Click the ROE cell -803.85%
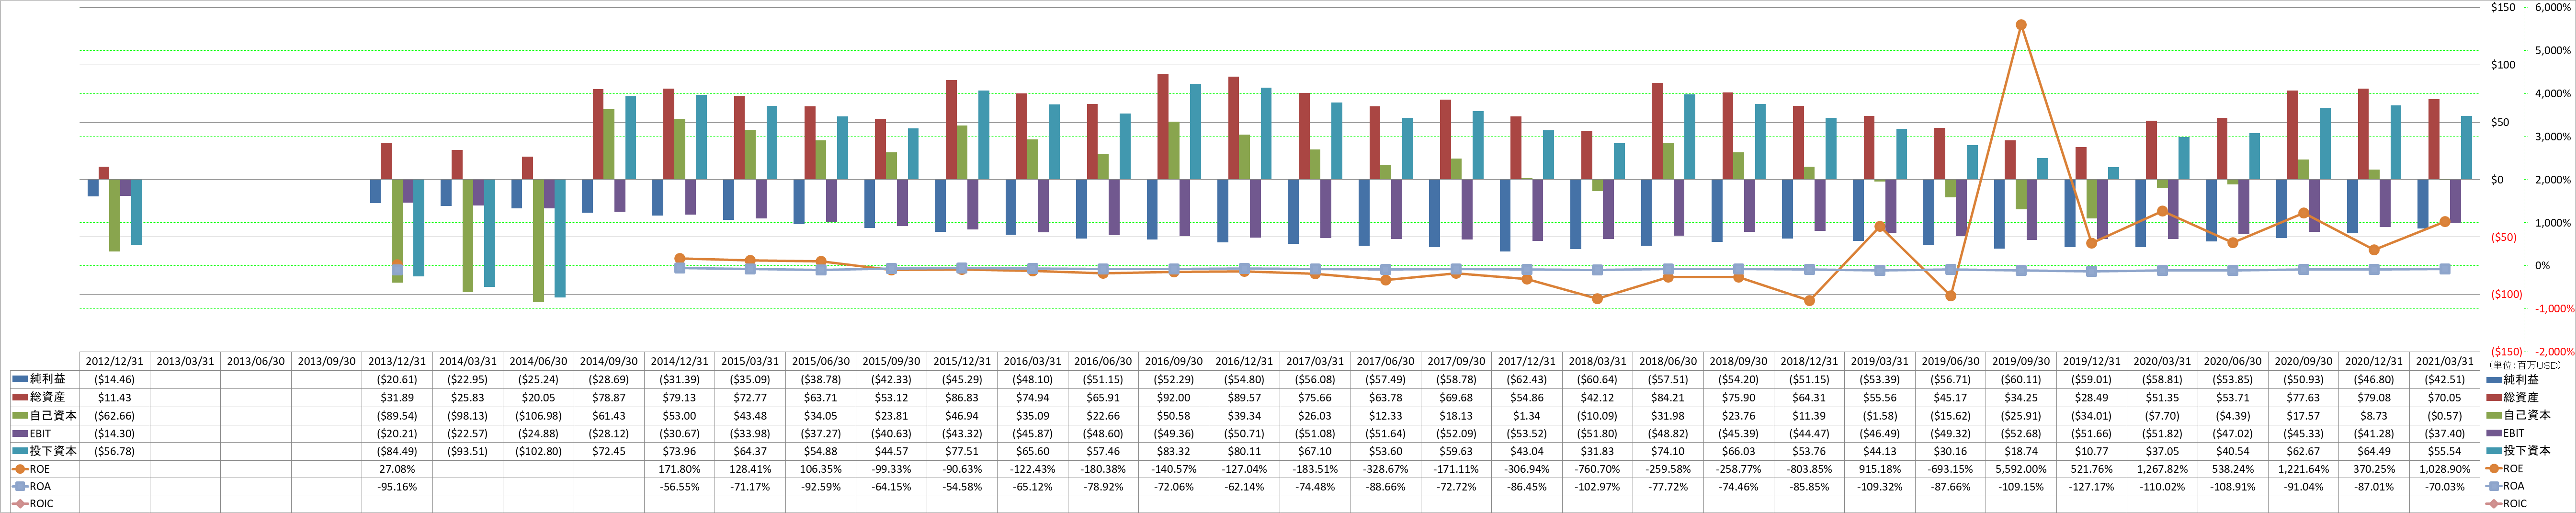Viewport: 2576px width, 513px height. click(x=1809, y=469)
